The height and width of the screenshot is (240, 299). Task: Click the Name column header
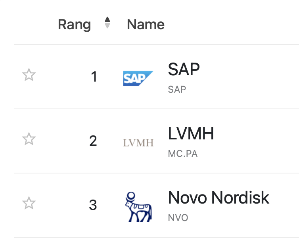(146, 25)
